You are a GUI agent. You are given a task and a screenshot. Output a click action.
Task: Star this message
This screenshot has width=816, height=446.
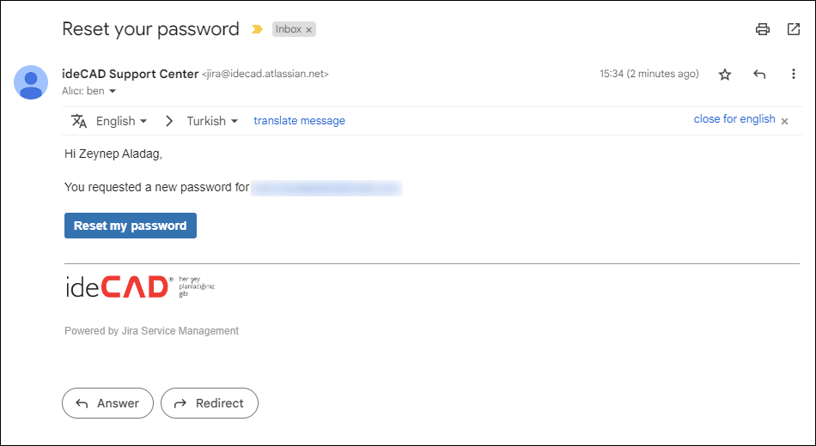pos(724,75)
